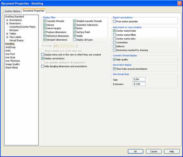
Task: Open the Grid/Snap settings
Action: (10, 47)
